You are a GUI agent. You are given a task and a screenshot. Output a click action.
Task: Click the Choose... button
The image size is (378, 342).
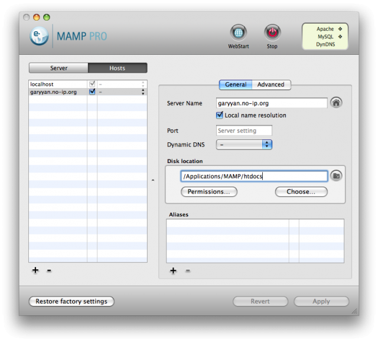click(301, 191)
